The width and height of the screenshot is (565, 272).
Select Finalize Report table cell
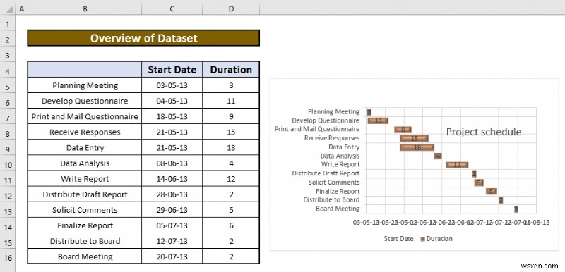85,225
